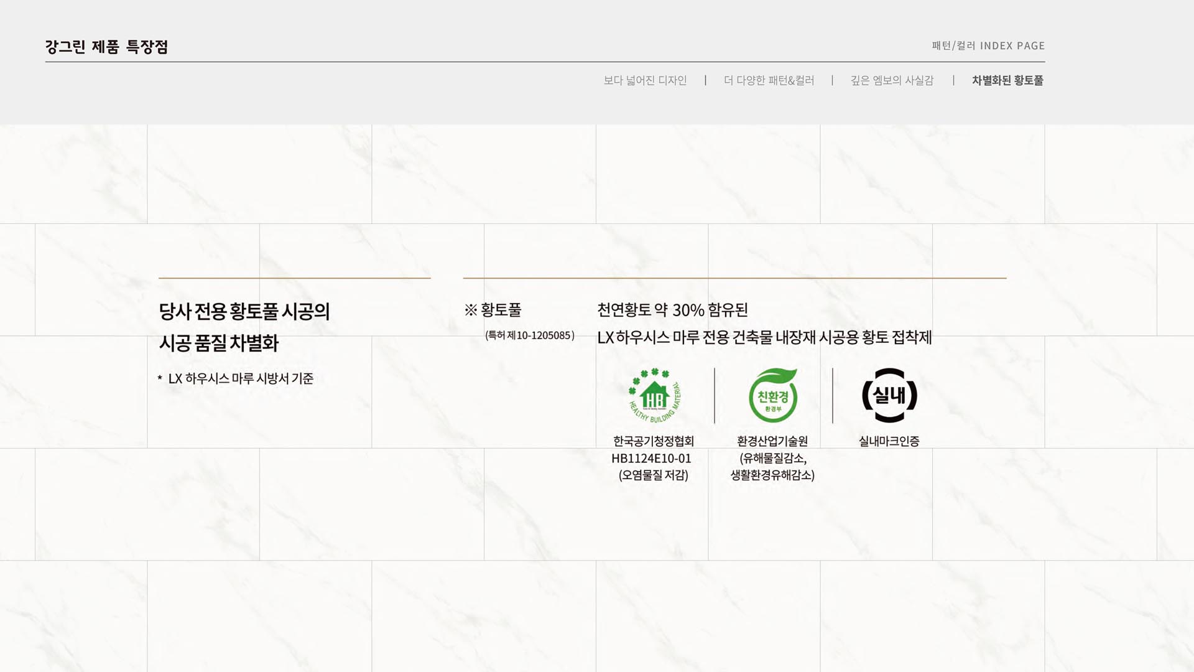
Task: Click the 생활환경유해감소) caption line
Action: pos(772,475)
